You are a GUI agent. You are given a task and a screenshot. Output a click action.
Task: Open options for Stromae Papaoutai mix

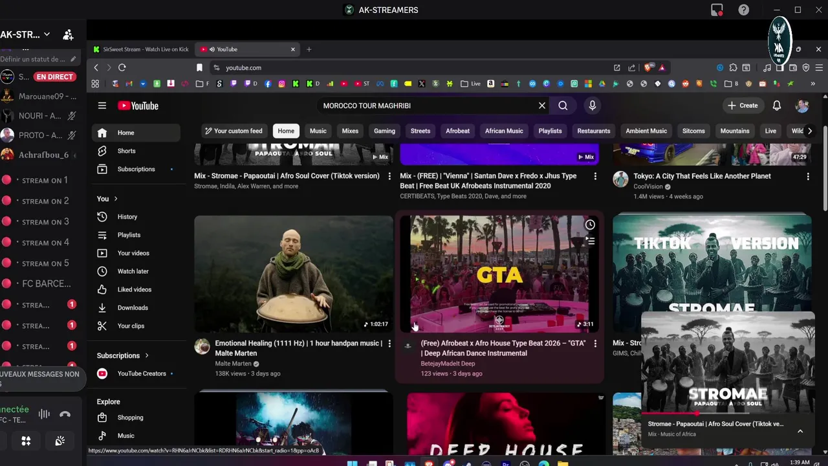point(389,176)
